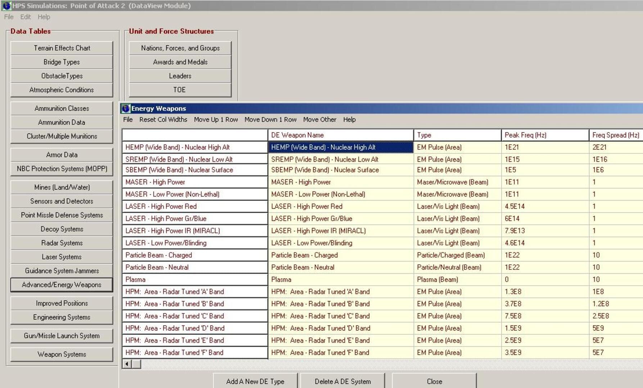Viewport: 643px width, 388px height.
Task: Open the TOE structure
Action: coord(180,90)
